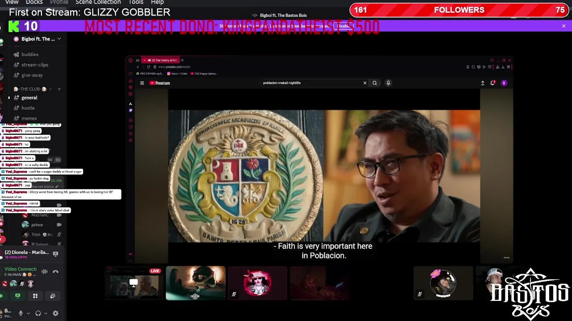
Task: Open the browser downloads icon
Action: point(503,67)
